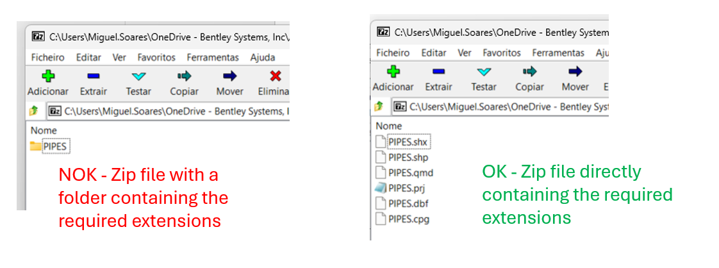The image size is (719, 268).
Task: Open Favoritos menu in left window
Action: click(x=156, y=57)
